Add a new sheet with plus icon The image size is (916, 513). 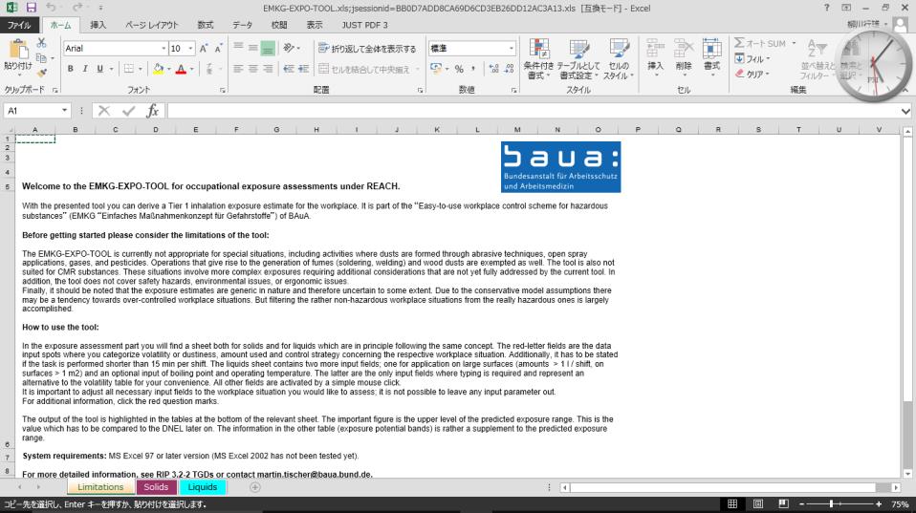255,487
